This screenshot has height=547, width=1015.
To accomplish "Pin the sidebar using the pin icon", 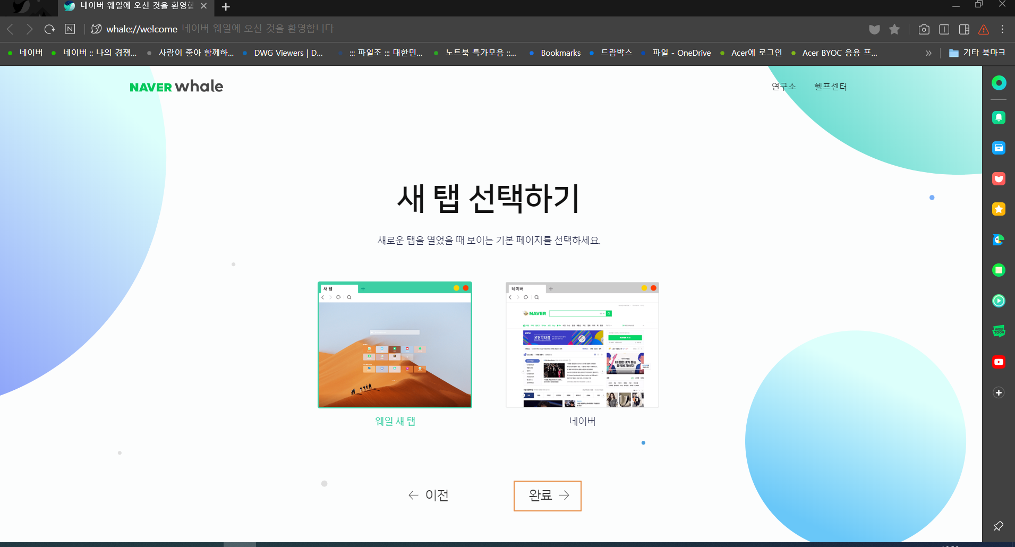I will [999, 526].
